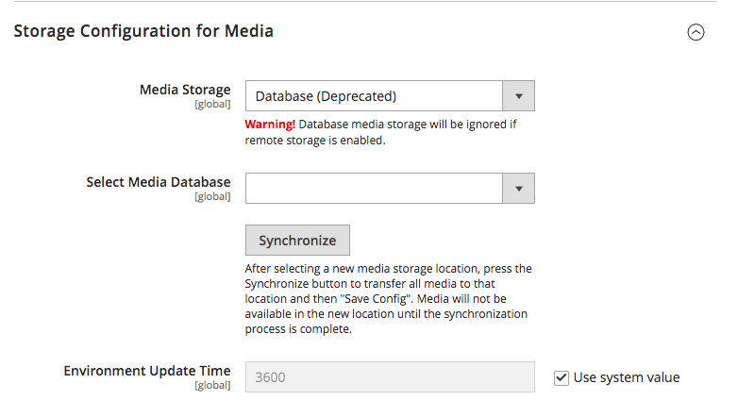
Task: Click the Media Storage field label
Action: point(185,90)
